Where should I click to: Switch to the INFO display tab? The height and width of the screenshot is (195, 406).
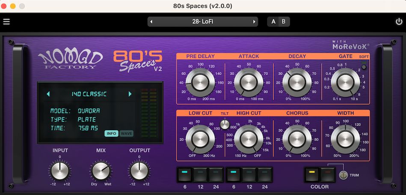tap(111, 134)
